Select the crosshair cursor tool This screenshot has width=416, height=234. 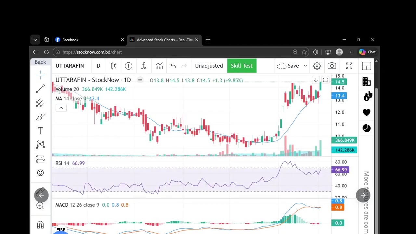(x=40, y=75)
